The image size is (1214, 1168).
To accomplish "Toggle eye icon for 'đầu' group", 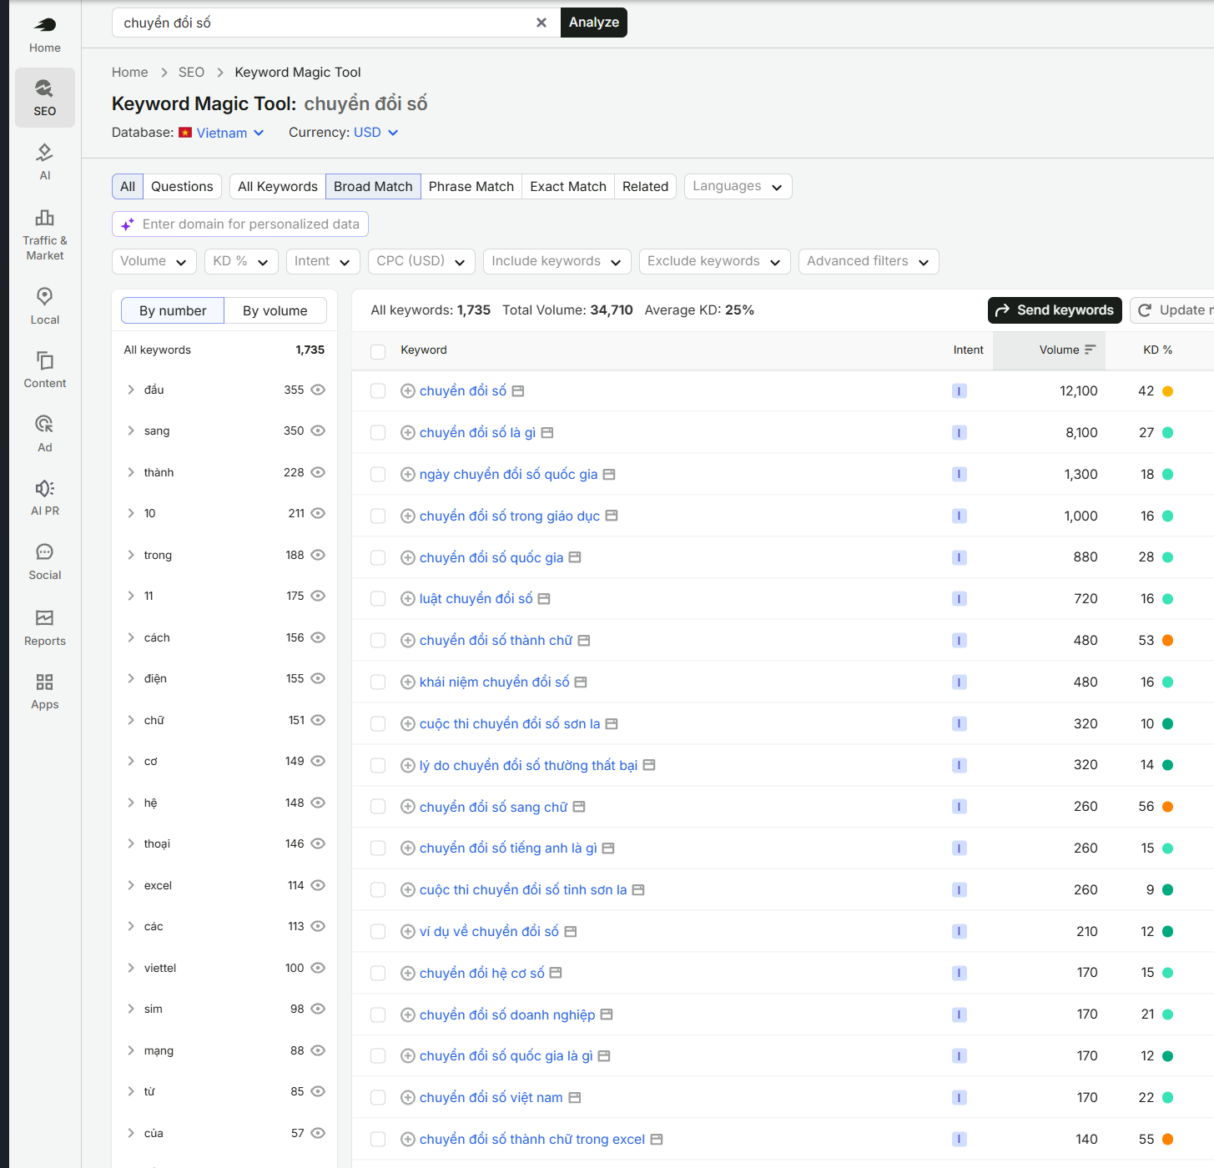I will pyautogui.click(x=318, y=390).
